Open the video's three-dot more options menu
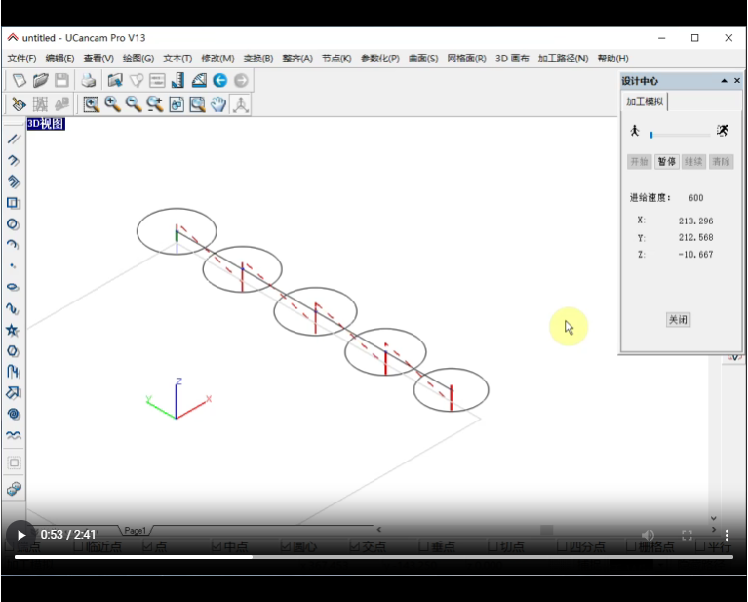748x602 pixels. point(727,535)
